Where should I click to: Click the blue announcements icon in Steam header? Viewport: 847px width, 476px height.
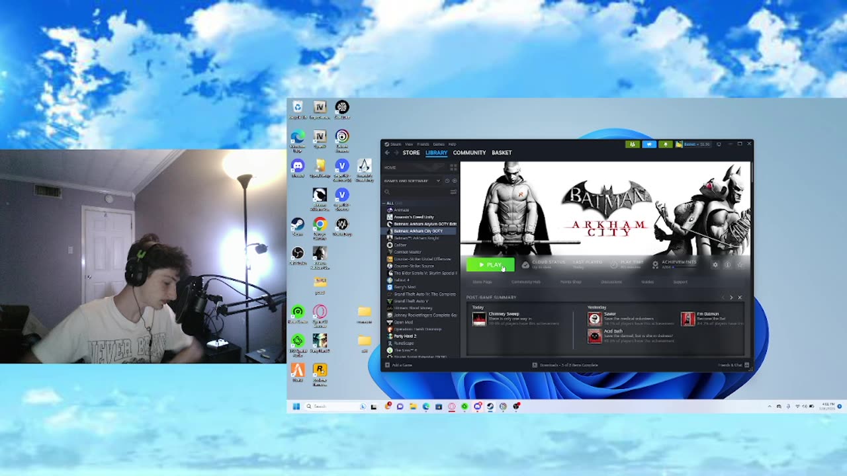pos(649,144)
